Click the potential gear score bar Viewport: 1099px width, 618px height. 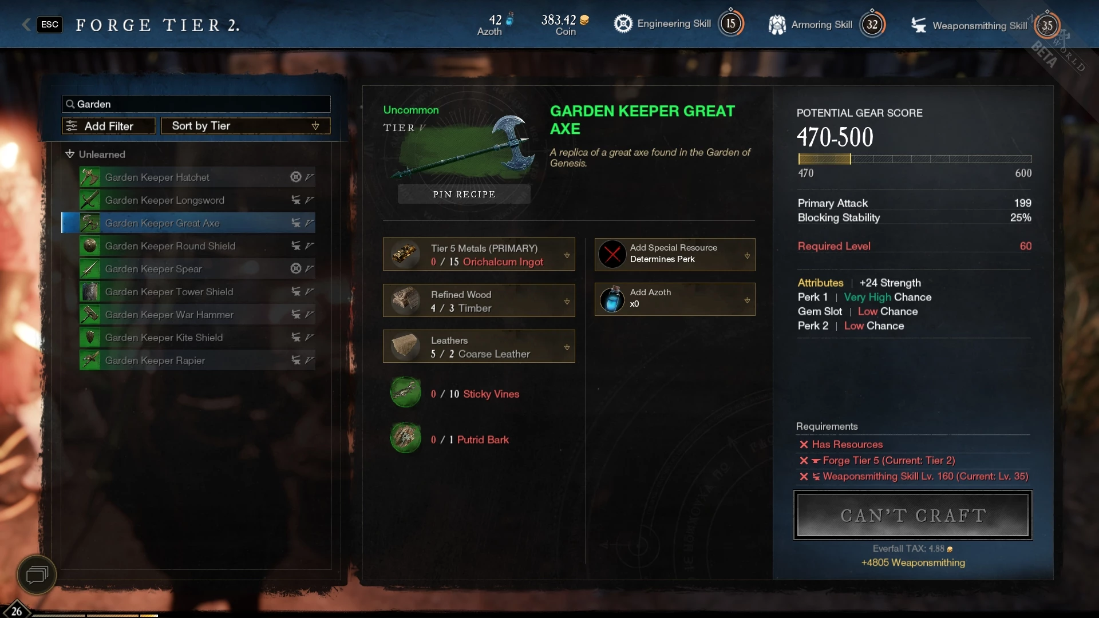click(x=915, y=159)
